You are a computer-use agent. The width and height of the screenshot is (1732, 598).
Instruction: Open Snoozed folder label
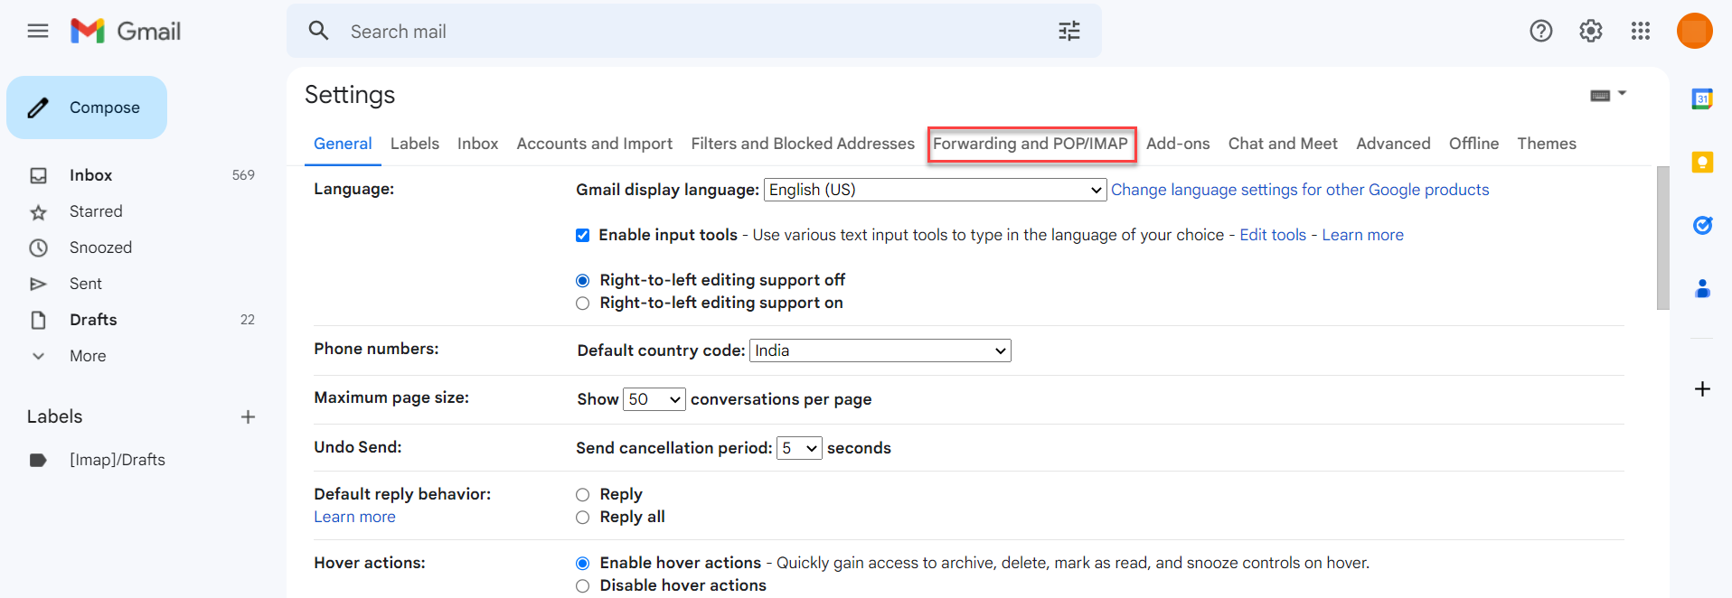point(100,248)
